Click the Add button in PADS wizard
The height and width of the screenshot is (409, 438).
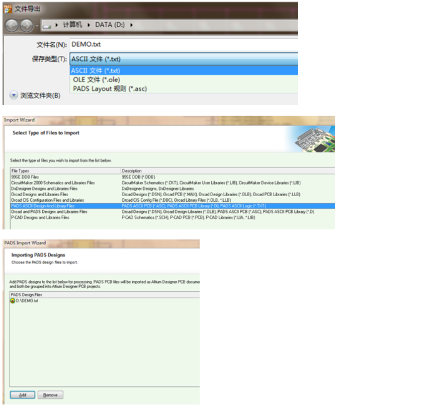point(23,395)
